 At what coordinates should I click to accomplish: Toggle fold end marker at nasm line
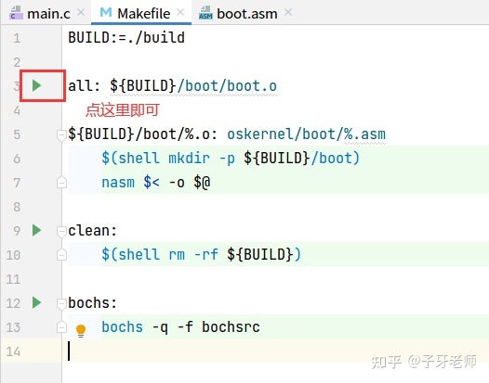pos(61,183)
